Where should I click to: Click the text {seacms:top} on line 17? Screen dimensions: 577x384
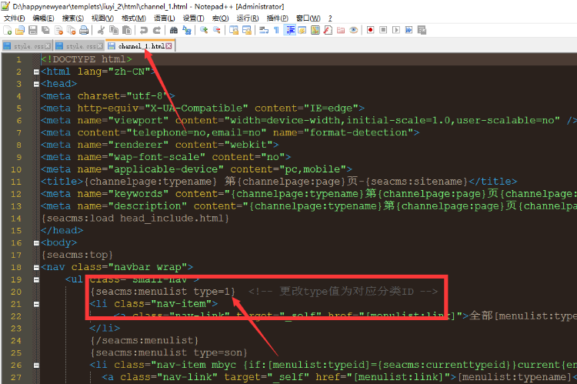pyautogui.click(x=77, y=255)
